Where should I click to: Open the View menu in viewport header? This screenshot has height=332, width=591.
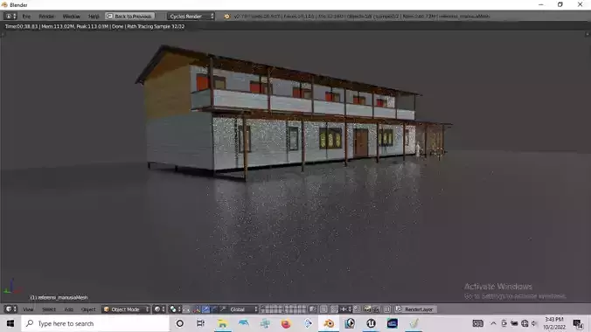point(28,309)
